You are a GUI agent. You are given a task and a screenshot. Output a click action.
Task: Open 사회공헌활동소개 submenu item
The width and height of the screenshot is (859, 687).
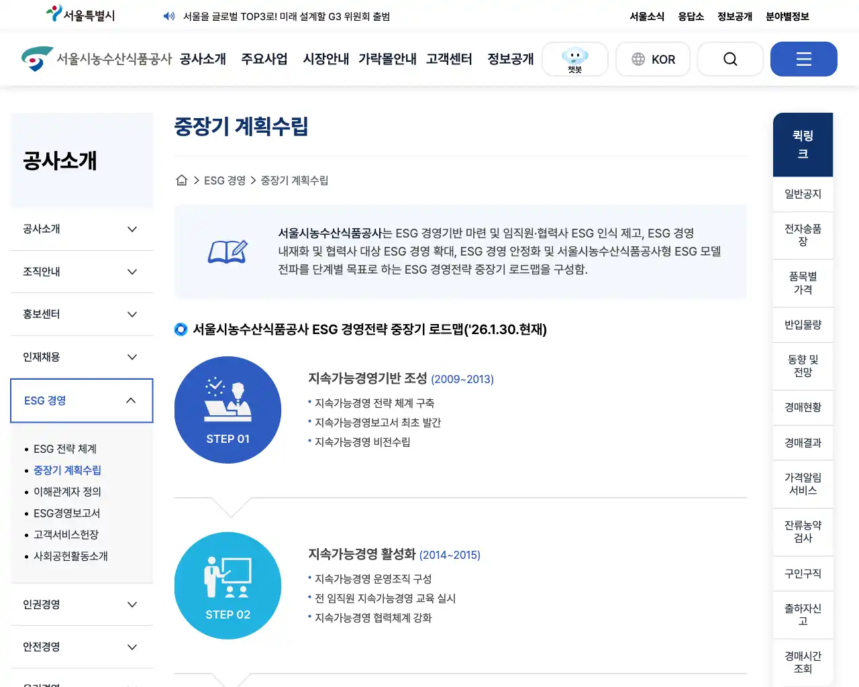tap(70, 556)
